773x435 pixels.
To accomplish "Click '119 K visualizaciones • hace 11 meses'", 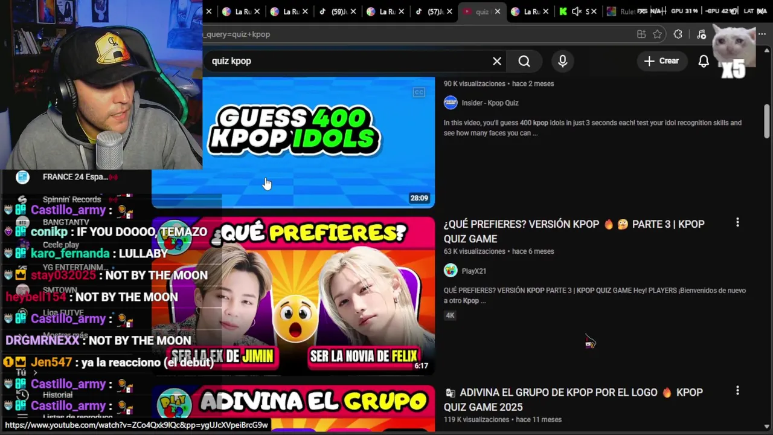I will pyautogui.click(x=503, y=419).
